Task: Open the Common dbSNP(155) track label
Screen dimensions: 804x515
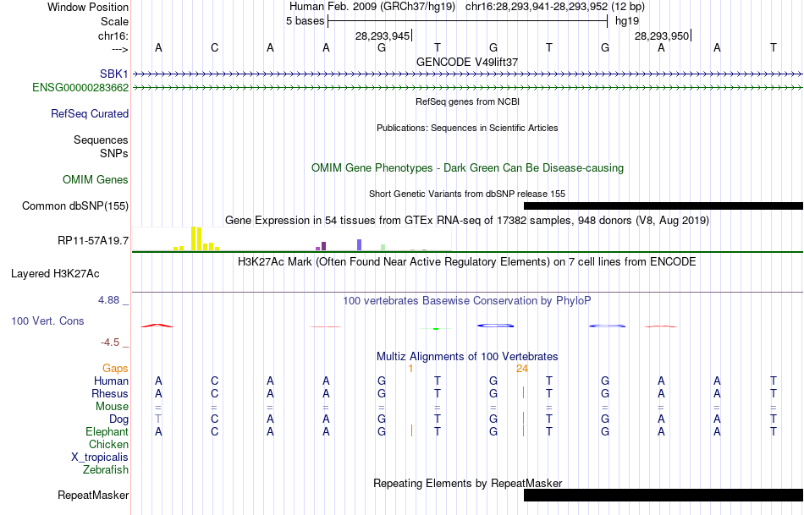Action: pyautogui.click(x=75, y=206)
